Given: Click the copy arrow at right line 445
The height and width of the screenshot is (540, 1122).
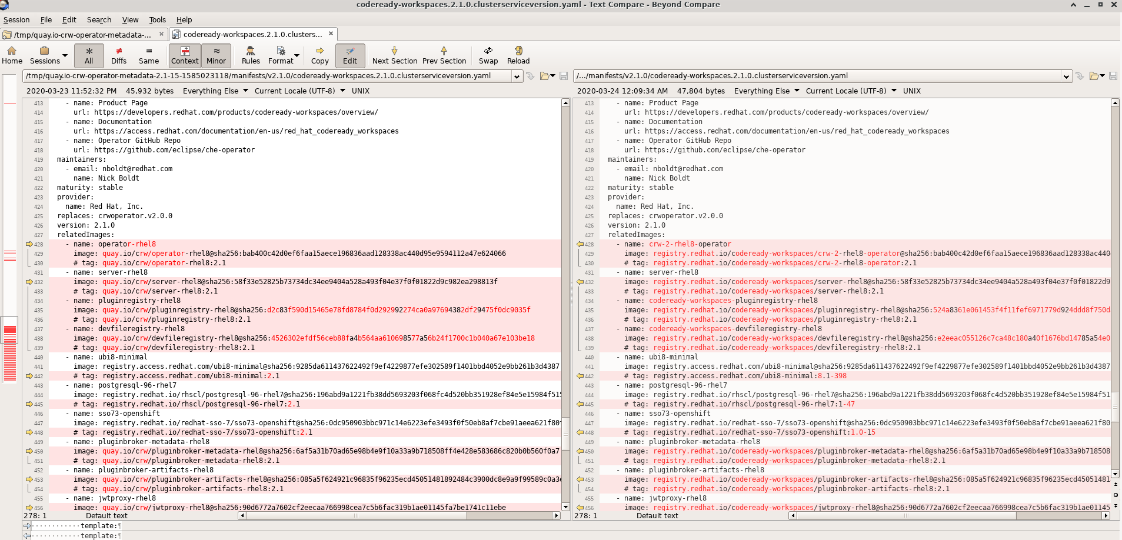Looking at the screenshot, I should 580,404.
